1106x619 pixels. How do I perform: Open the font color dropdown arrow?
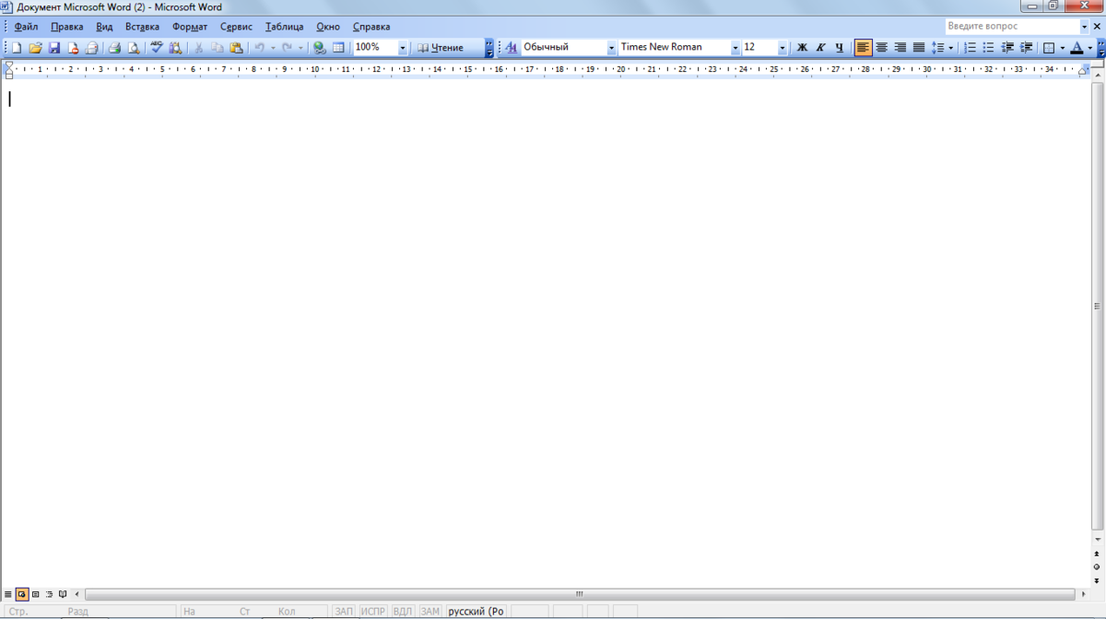[x=1089, y=48]
